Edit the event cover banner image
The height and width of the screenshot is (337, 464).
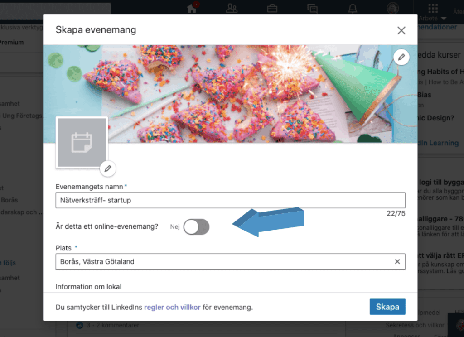[x=401, y=57]
